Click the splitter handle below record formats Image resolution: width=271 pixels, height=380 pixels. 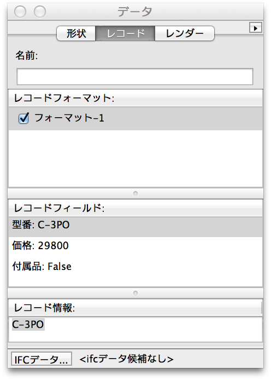click(135, 193)
